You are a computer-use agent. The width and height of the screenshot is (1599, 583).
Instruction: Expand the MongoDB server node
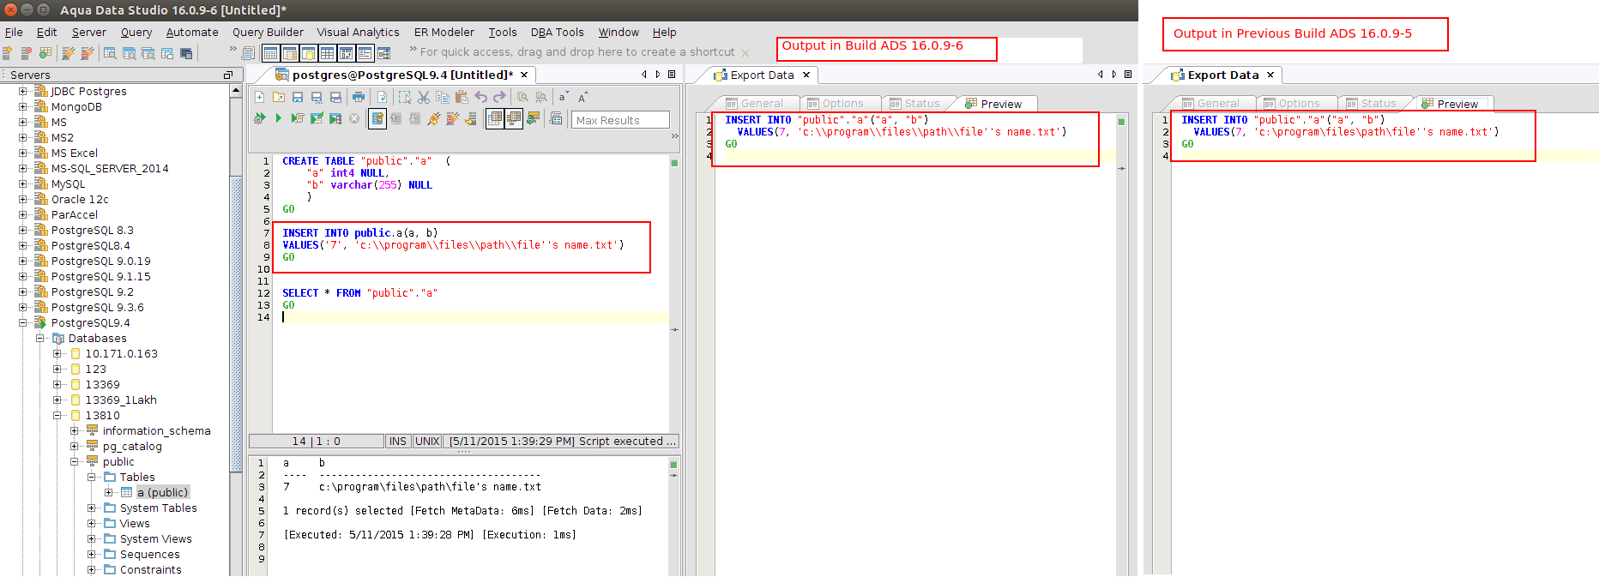(23, 106)
